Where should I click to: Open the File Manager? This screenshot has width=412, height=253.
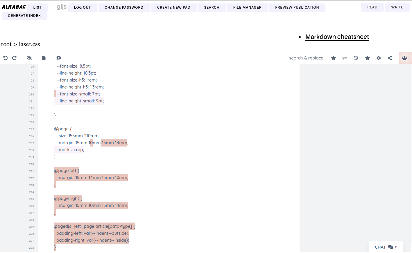[247, 8]
